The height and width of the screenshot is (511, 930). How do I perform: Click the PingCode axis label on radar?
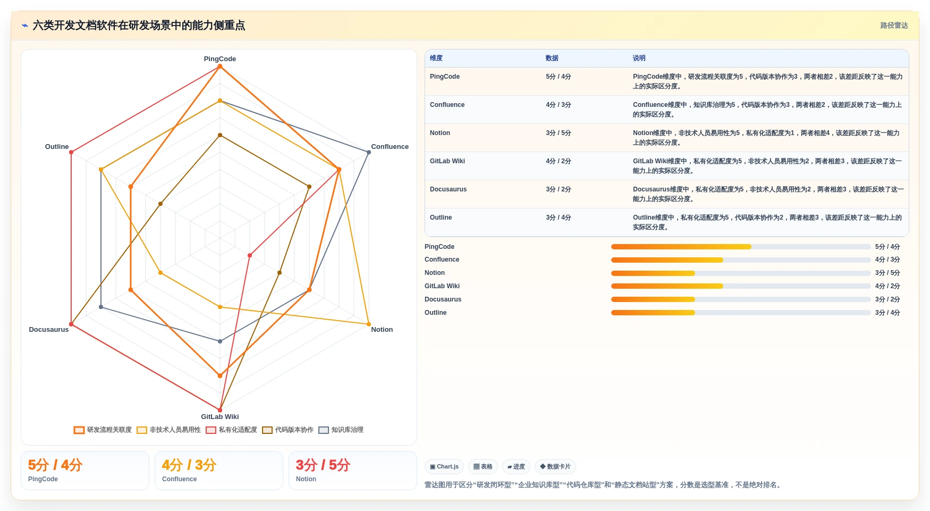click(x=220, y=59)
